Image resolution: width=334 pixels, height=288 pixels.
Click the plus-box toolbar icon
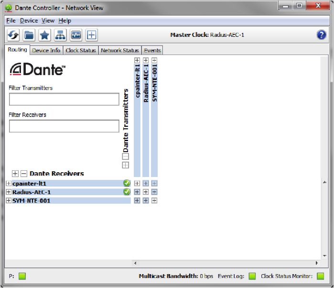point(92,34)
